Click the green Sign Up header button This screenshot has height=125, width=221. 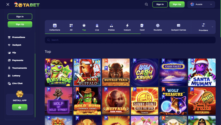[x=177, y=4]
